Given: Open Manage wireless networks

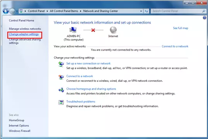Looking at the screenshot, I should pos(25,29).
